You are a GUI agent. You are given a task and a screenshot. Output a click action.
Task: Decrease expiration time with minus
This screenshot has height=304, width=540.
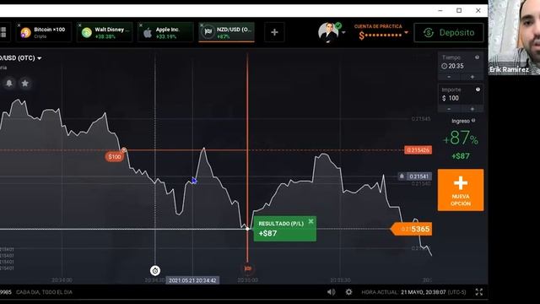[449, 77]
